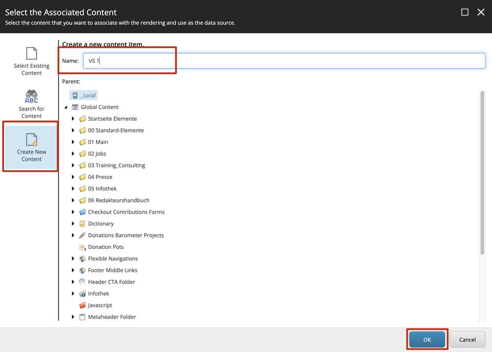Click the Javascript item icon

tap(82, 305)
